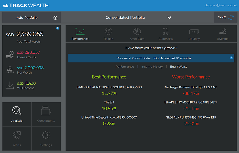239x153 pixels.
Task: Click Neuberger Berman China Eqty A USD Acc
Action: pos(191,87)
